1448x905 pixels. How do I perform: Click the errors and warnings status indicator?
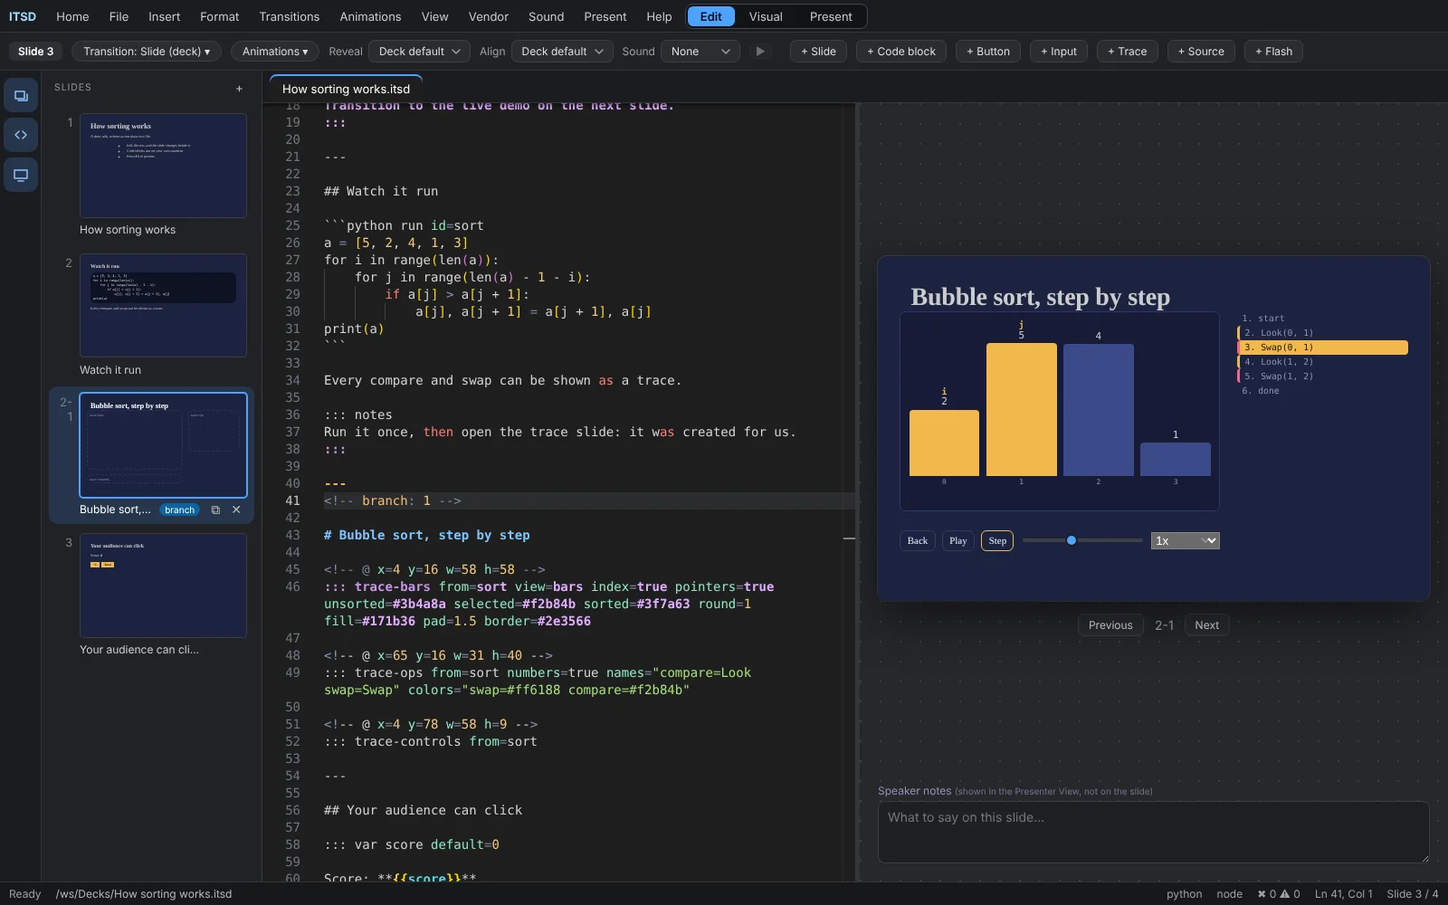click(1278, 894)
